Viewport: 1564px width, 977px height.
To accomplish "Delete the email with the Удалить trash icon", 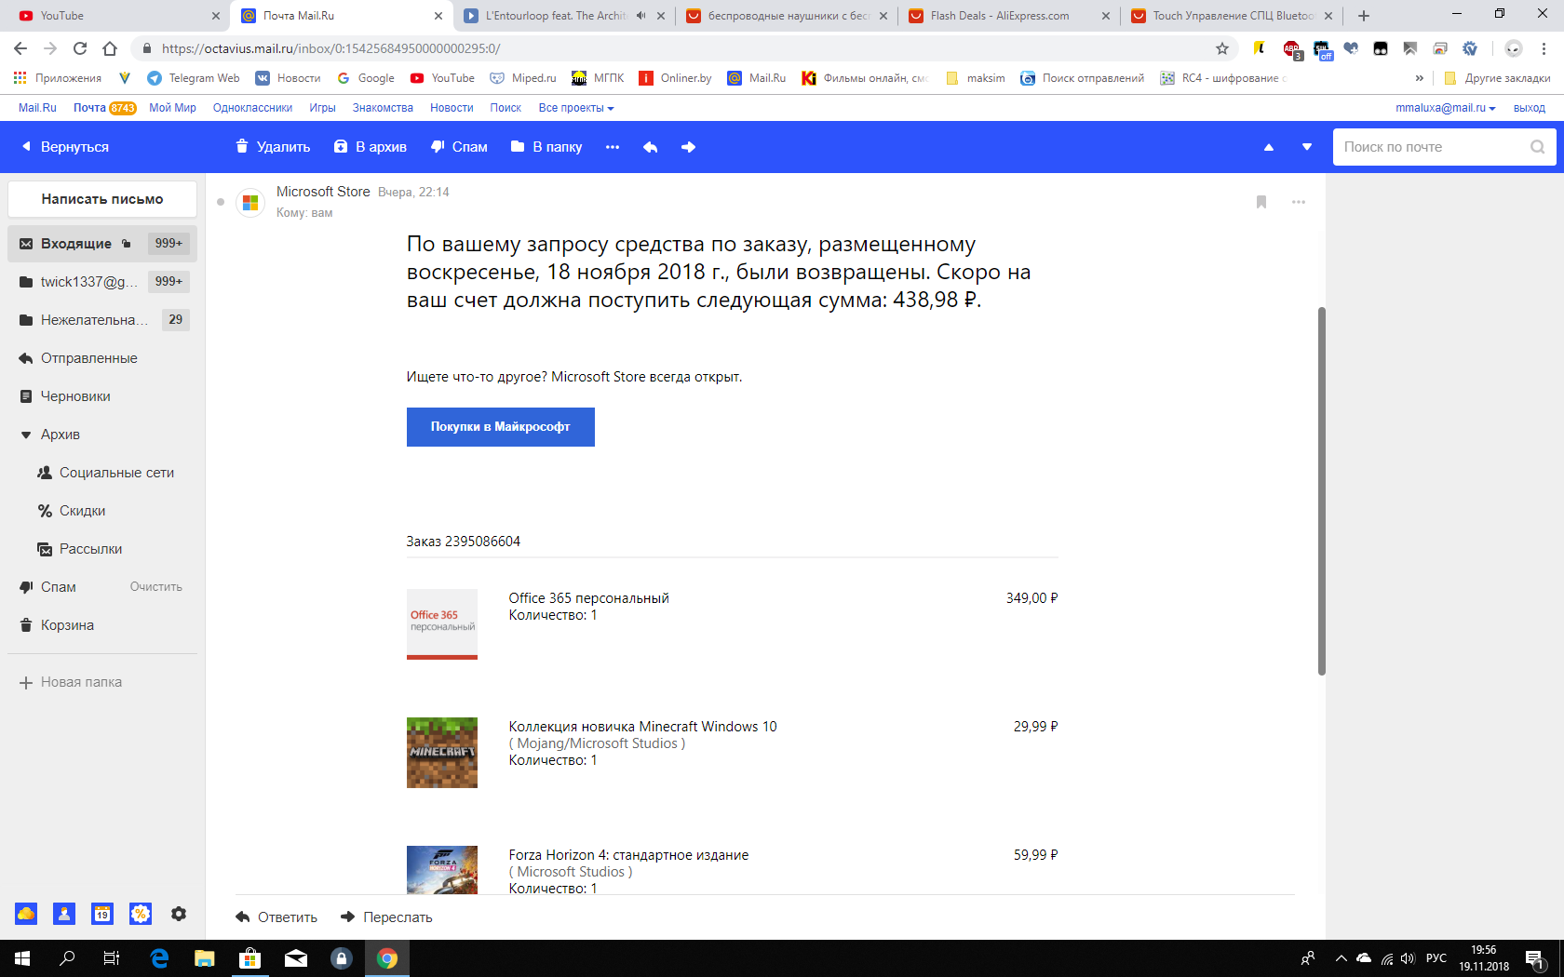I will pyautogui.click(x=272, y=147).
